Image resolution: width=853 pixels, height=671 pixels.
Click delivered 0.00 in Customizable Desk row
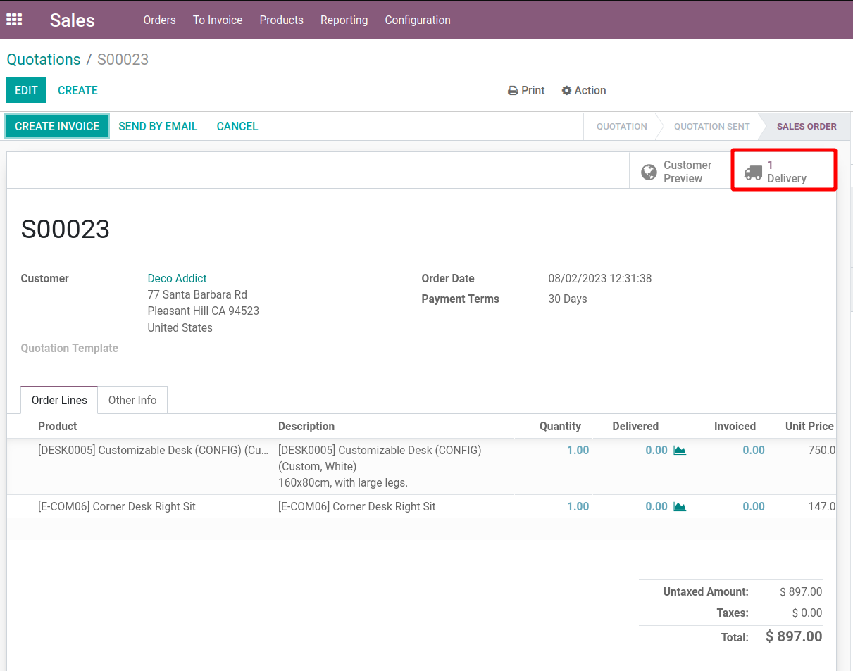point(656,450)
